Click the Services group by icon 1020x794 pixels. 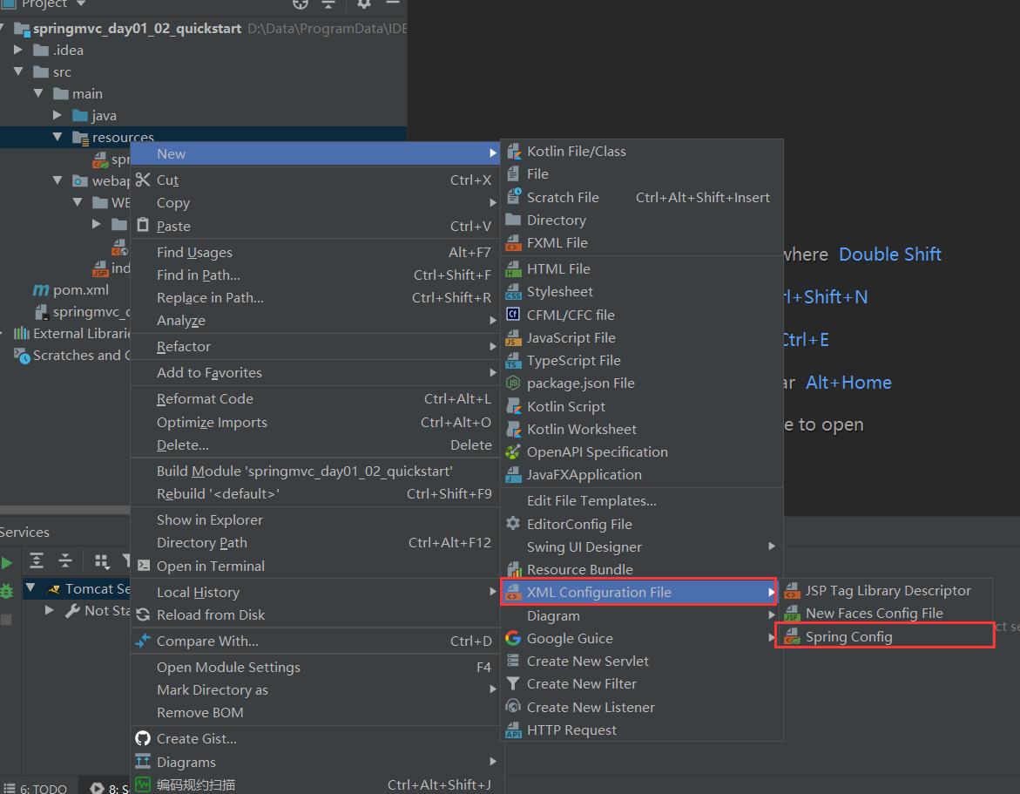[x=102, y=561]
